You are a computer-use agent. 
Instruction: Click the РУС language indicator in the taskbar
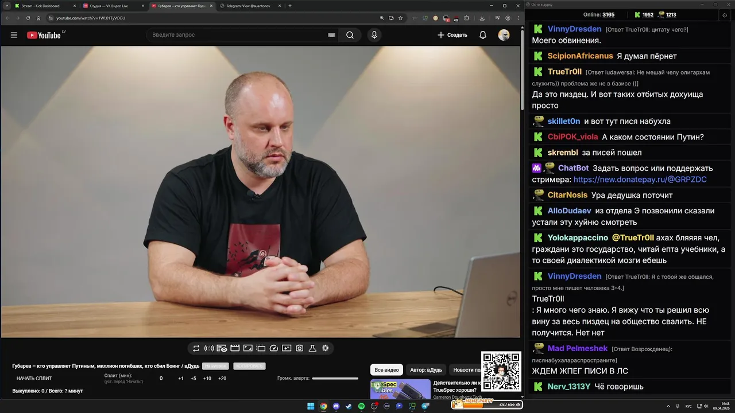688,406
